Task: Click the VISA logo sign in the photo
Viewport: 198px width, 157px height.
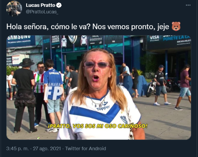Action: pyautogui.click(x=154, y=38)
